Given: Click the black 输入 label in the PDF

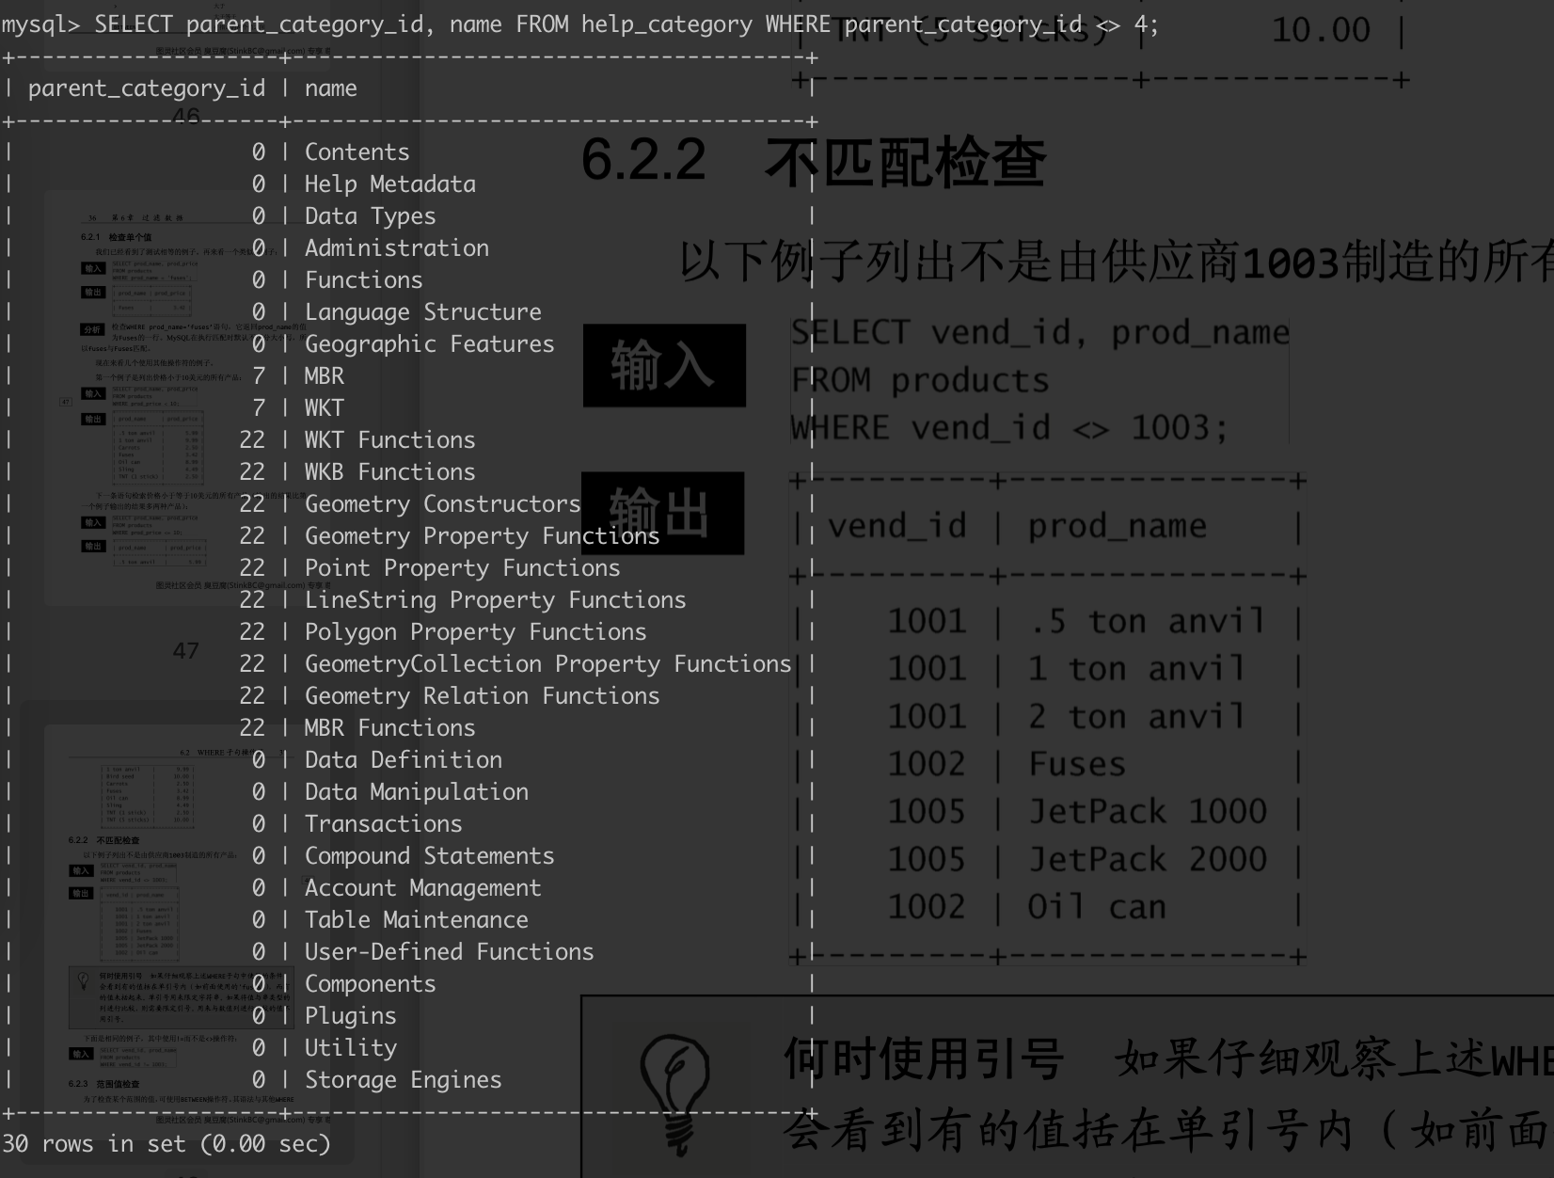Looking at the screenshot, I should pyautogui.click(x=664, y=366).
